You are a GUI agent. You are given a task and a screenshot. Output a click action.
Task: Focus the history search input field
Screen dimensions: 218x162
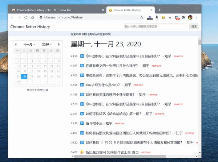coord(156,26)
